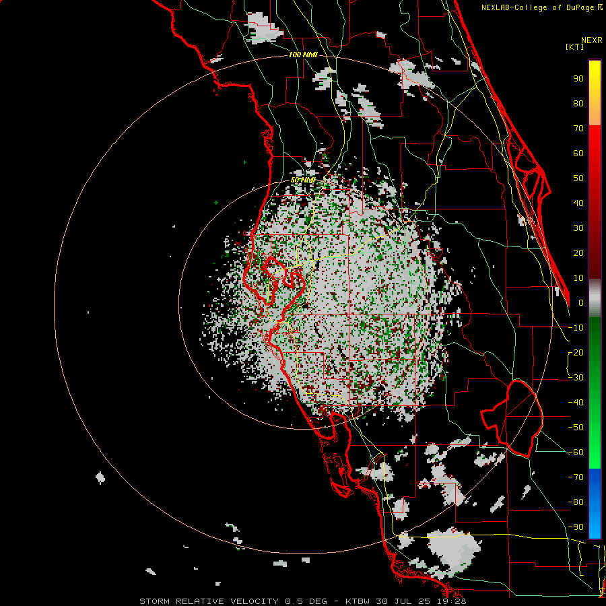
Task: Click the positive 20 value on the velocity scale
Action: (578, 252)
